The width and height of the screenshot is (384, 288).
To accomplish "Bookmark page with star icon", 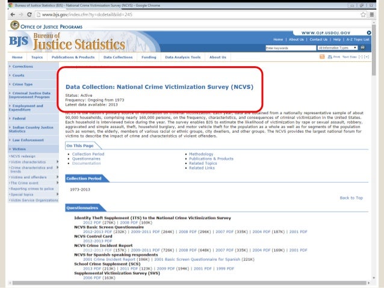I will (x=363, y=14).
